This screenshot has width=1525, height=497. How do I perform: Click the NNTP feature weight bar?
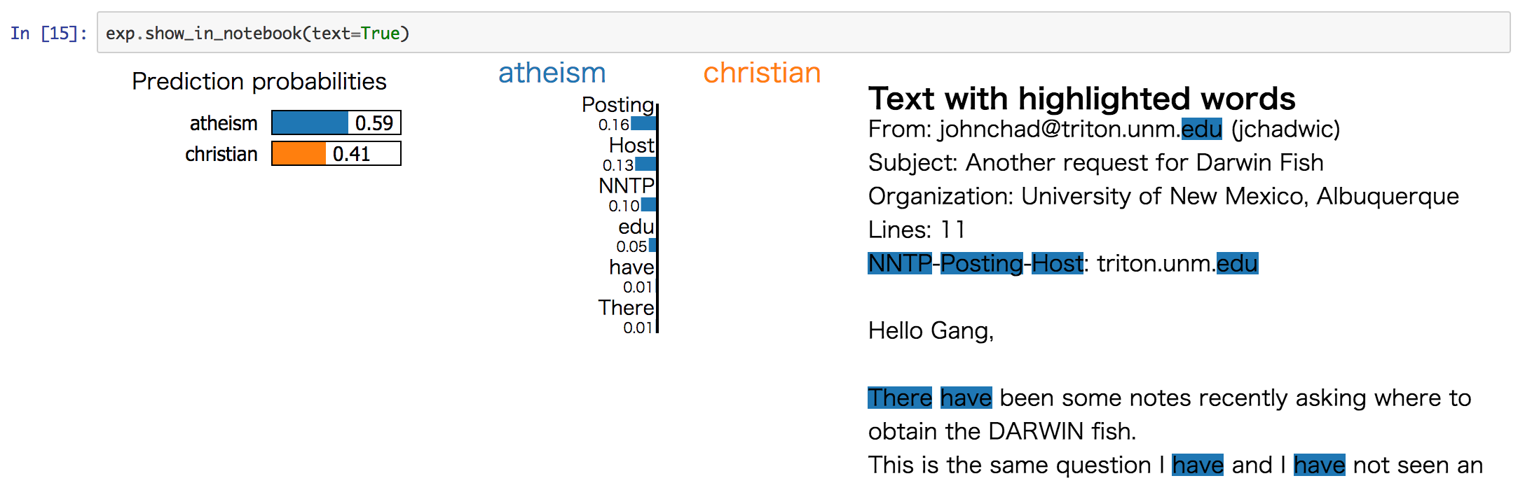(648, 205)
